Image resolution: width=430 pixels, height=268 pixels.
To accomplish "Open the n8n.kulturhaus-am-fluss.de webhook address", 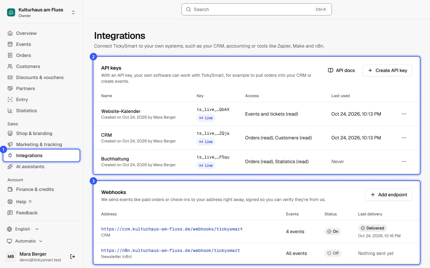I will click(171, 251).
